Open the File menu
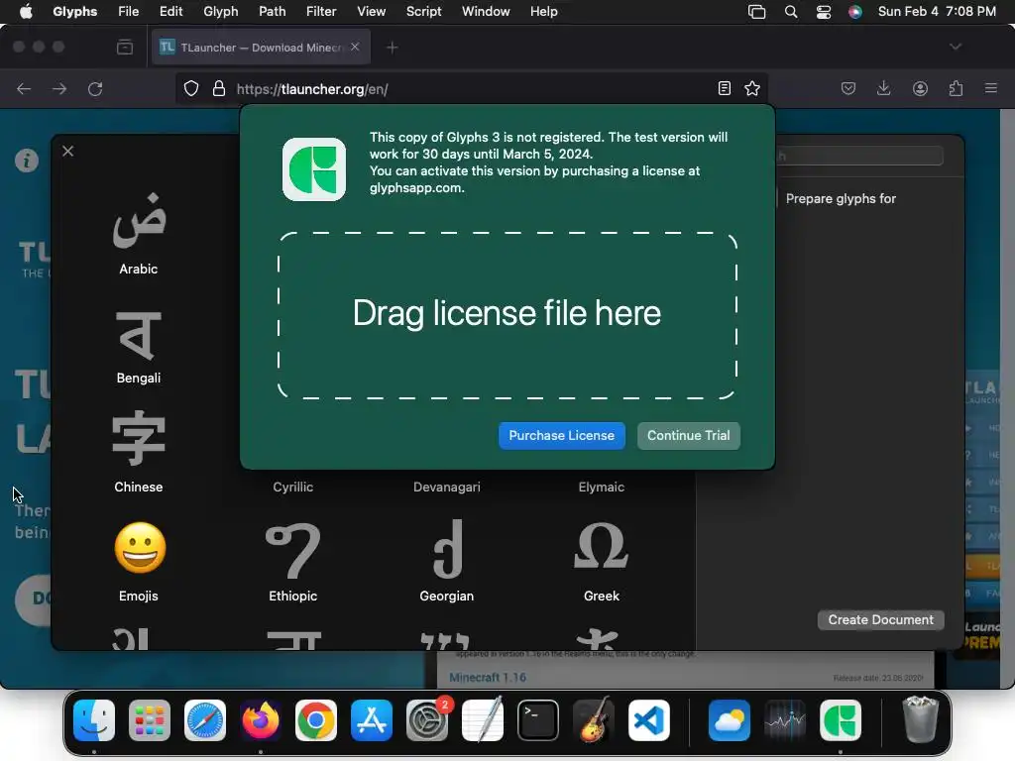The height and width of the screenshot is (761, 1015). point(128,12)
